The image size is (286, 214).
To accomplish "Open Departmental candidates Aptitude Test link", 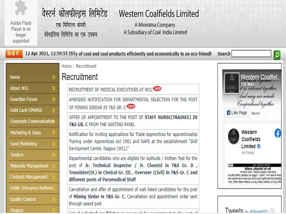I will (133, 169).
